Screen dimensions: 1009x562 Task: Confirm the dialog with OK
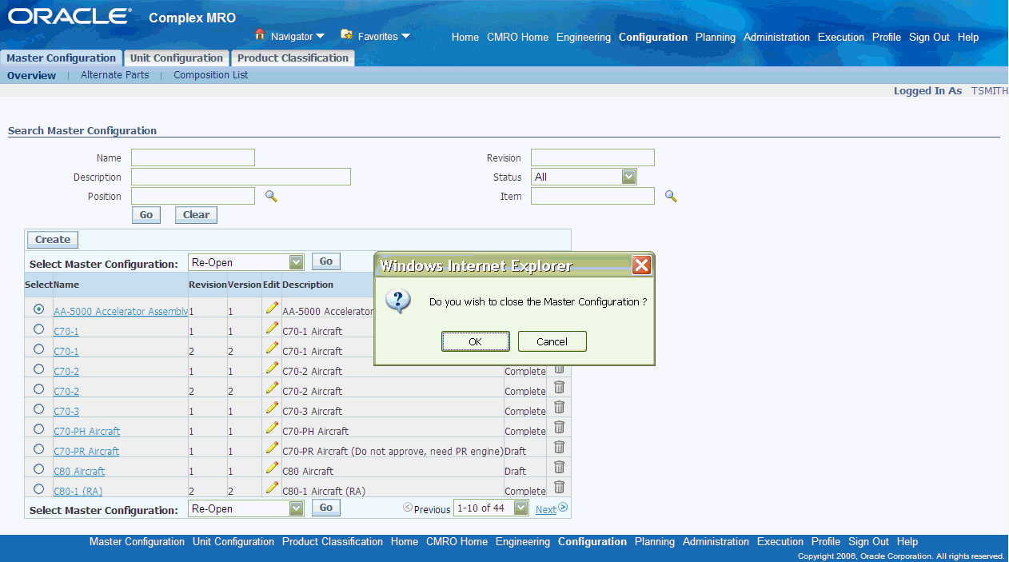(x=475, y=341)
